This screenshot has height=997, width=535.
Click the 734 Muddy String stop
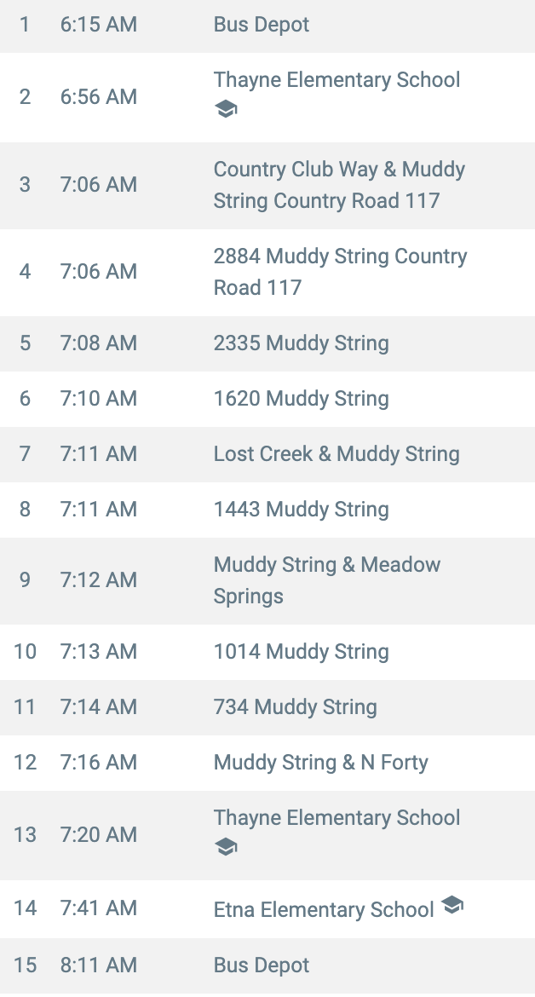[267, 707]
